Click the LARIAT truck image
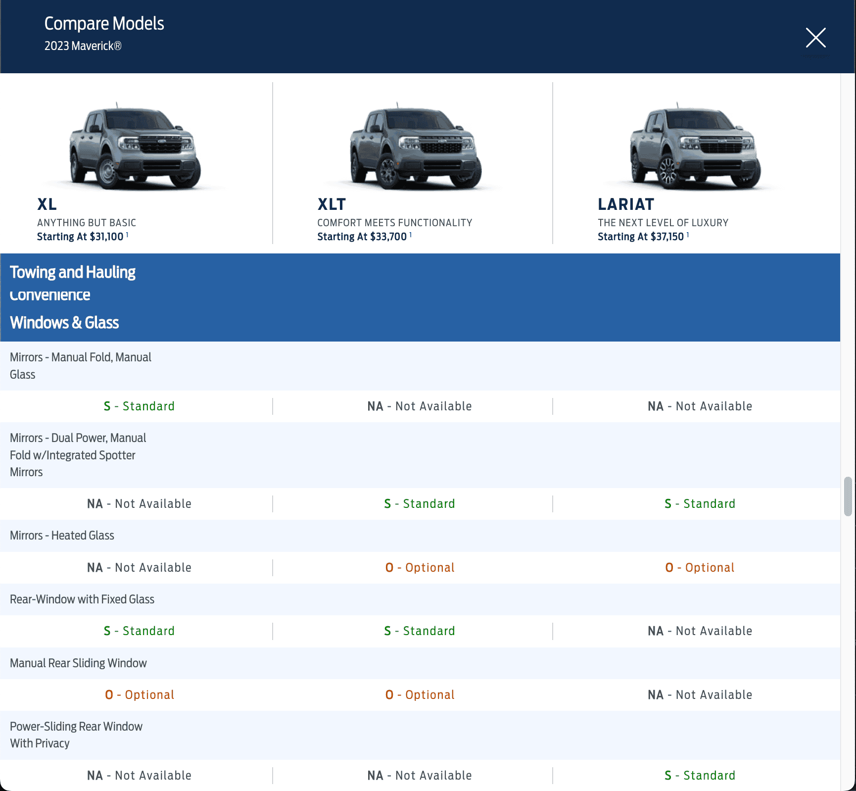856x791 pixels. tap(696, 146)
